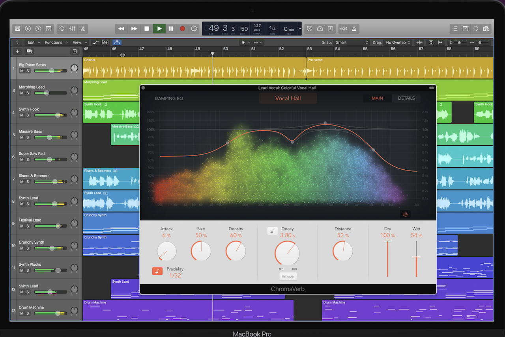Enable Cycle mode in the transport

point(194,28)
